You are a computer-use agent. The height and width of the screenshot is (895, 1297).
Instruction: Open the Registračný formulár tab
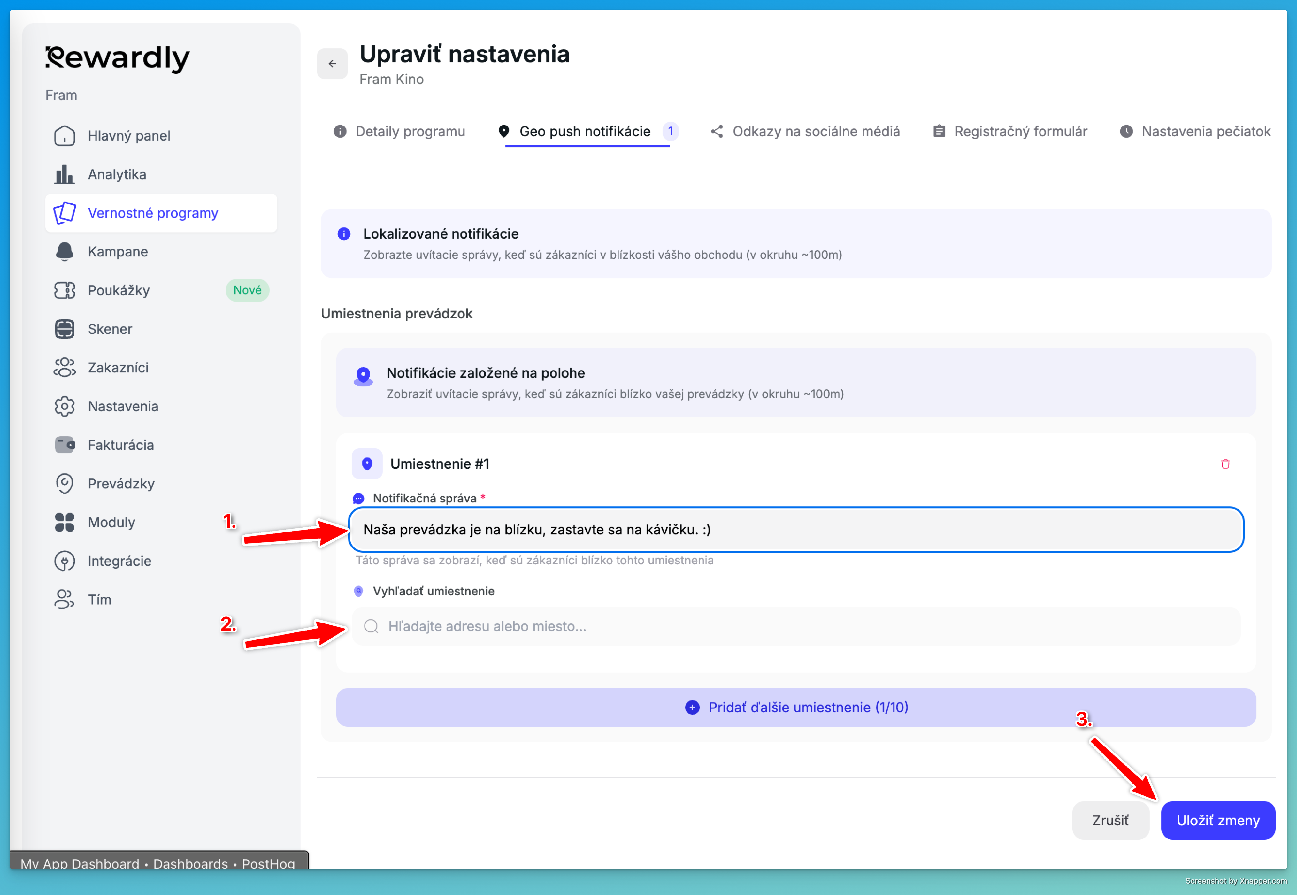coord(1010,131)
